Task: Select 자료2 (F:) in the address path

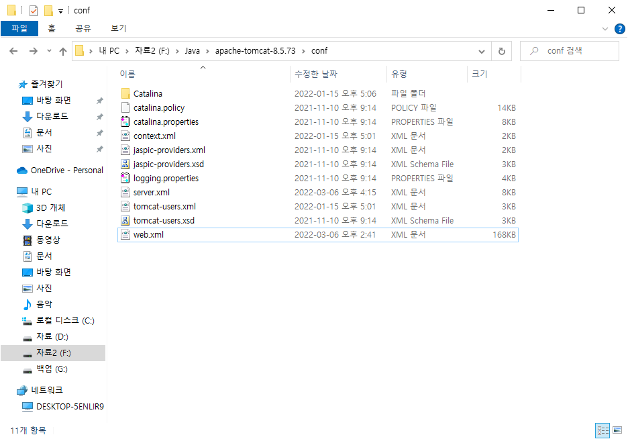Action: tap(152, 51)
